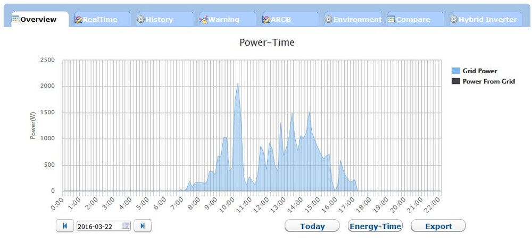Switch chart to Energy-Time view

[x=375, y=226]
